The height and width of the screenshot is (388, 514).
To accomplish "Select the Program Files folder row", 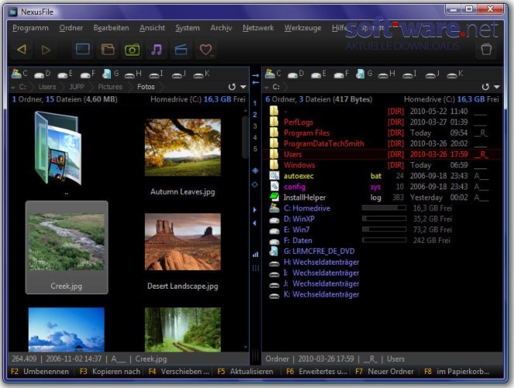I will coord(382,133).
